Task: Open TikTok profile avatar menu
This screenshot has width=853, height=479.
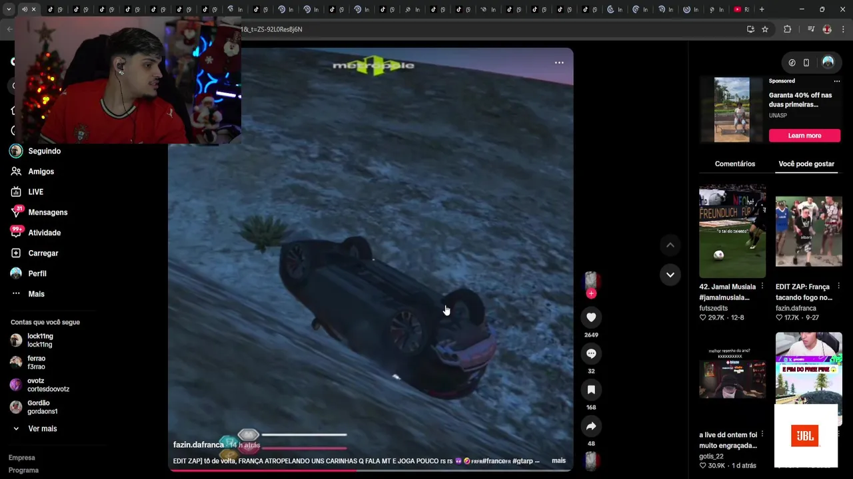Action: pos(828,62)
